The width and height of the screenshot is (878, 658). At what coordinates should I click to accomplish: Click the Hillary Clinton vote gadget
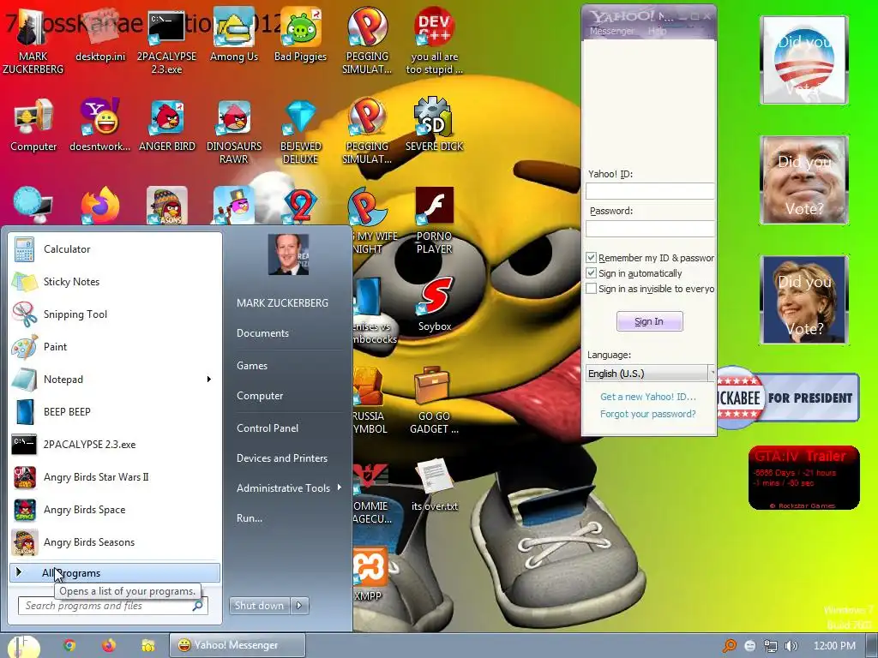[x=804, y=300]
